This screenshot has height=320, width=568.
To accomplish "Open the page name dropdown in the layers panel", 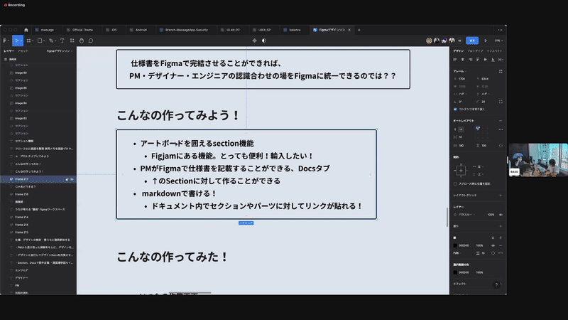I will coord(60,51).
